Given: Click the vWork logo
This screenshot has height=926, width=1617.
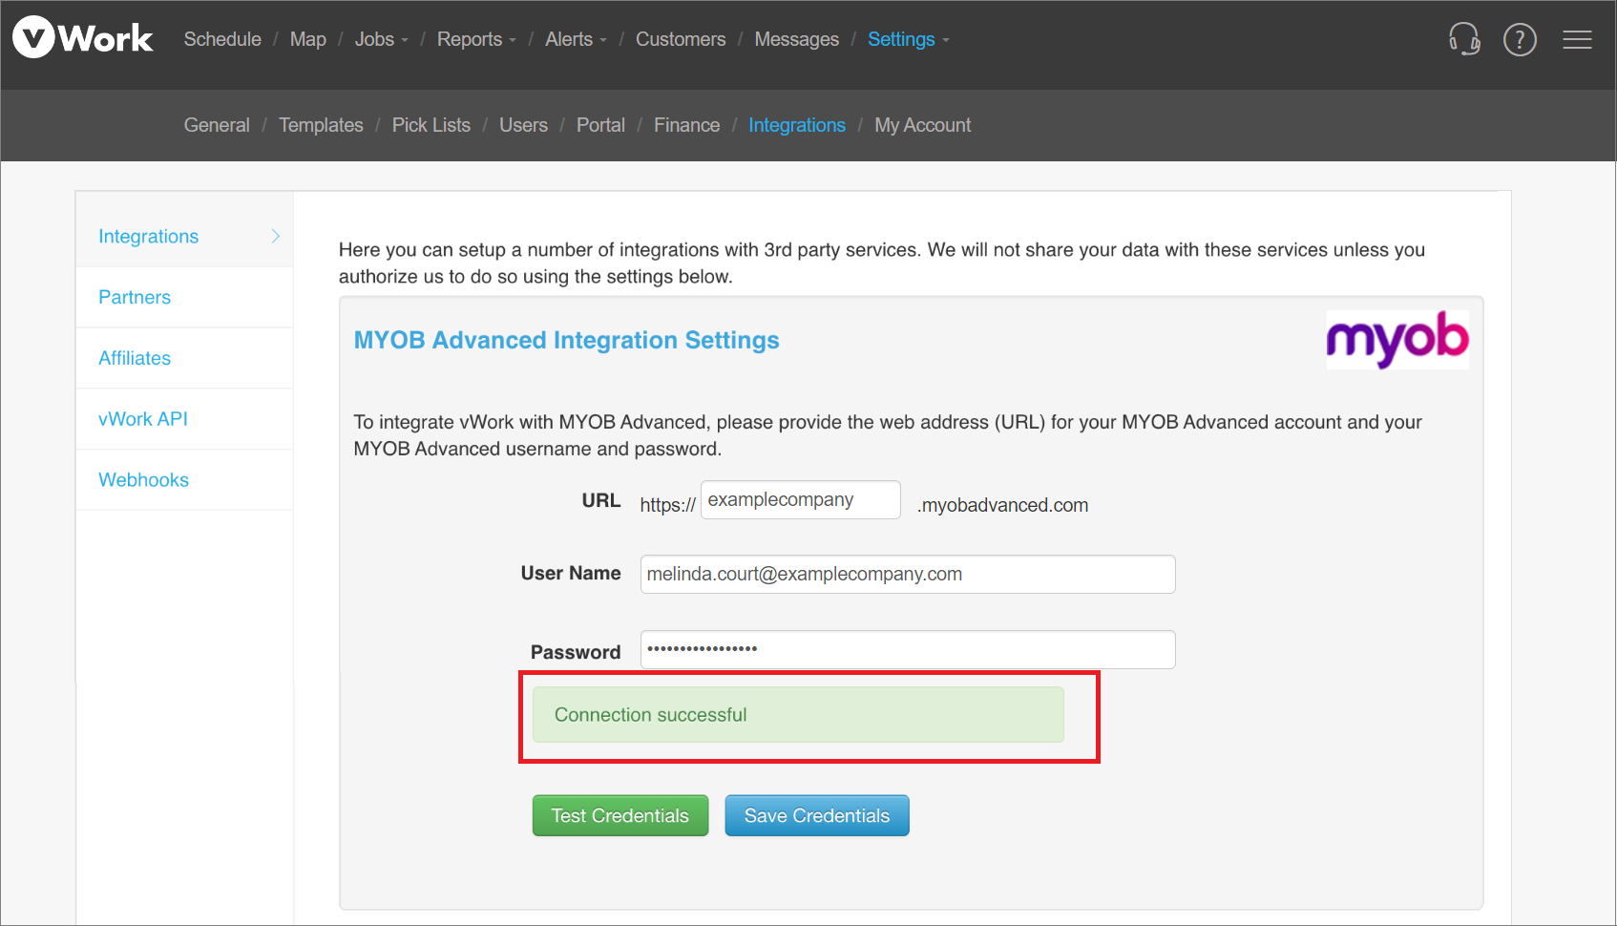Looking at the screenshot, I should pos(81,38).
